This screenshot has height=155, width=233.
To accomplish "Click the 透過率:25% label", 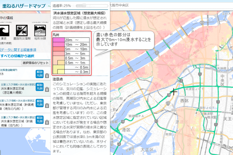I will 62,6.
